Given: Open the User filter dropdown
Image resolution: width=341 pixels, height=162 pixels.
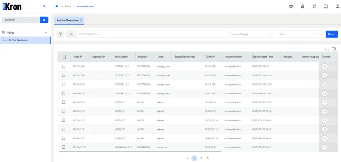Looking at the screenshot, I should (x=300, y=34).
